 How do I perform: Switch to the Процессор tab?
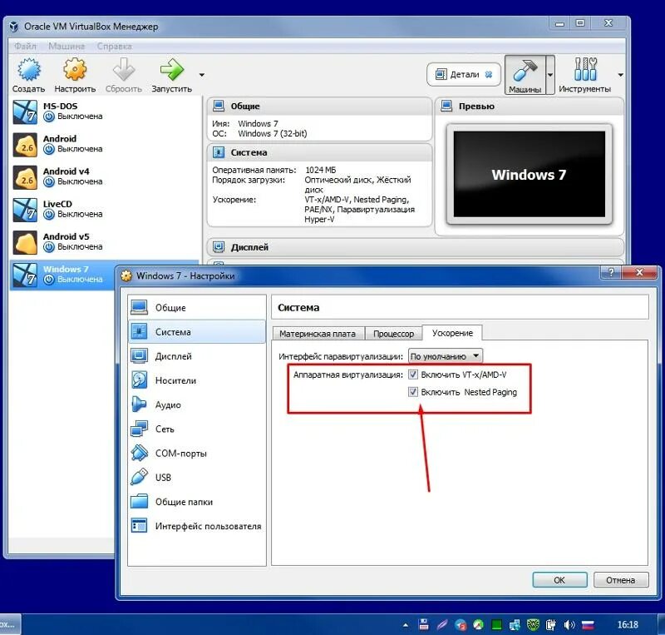[393, 334]
